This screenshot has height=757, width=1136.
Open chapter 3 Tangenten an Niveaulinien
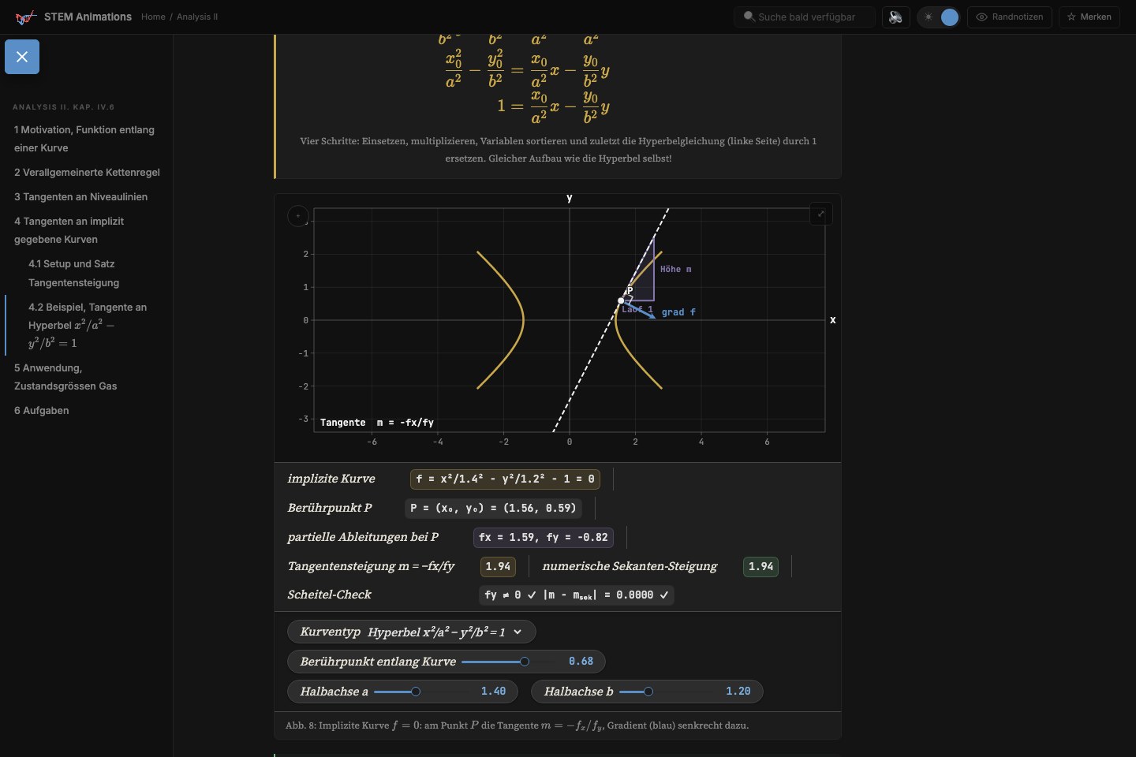(80, 196)
